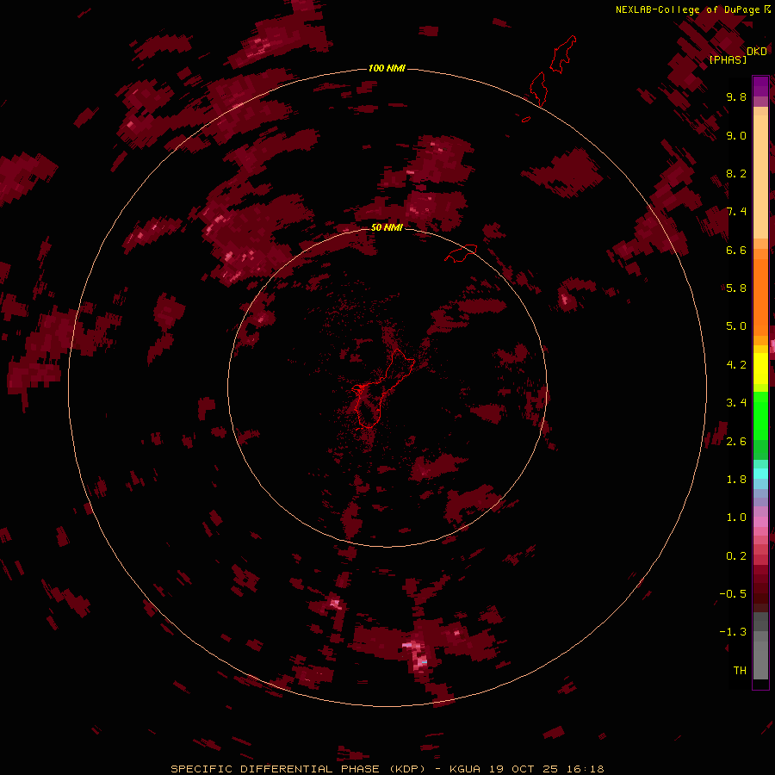Image resolution: width=775 pixels, height=775 pixels.
Task: Click the 2.6 value on the color scale
Action: coord(736,441)
